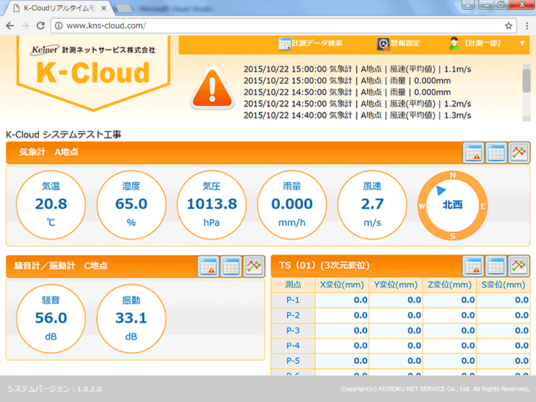Click the Y変位(mm) column header
The width and height of the screenshot is (536, 402).
396,285
